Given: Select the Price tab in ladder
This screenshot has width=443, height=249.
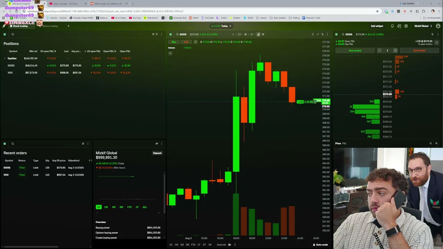Looking at the screenshot, I should click(x=338, y=143).
